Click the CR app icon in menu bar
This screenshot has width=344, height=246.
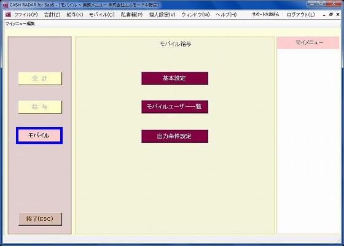click(x=8, y=15)
